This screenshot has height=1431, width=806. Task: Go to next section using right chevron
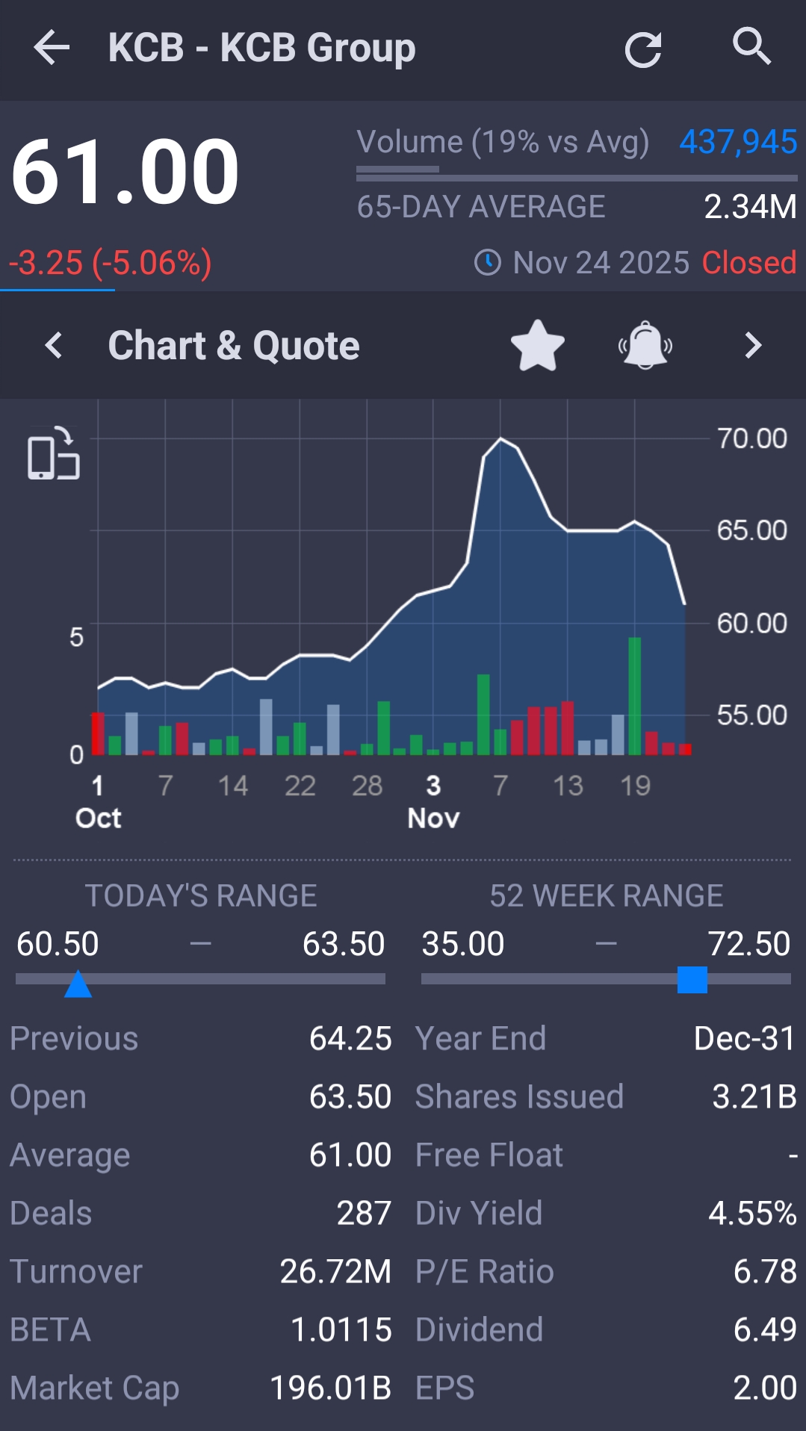pos(753,346)
